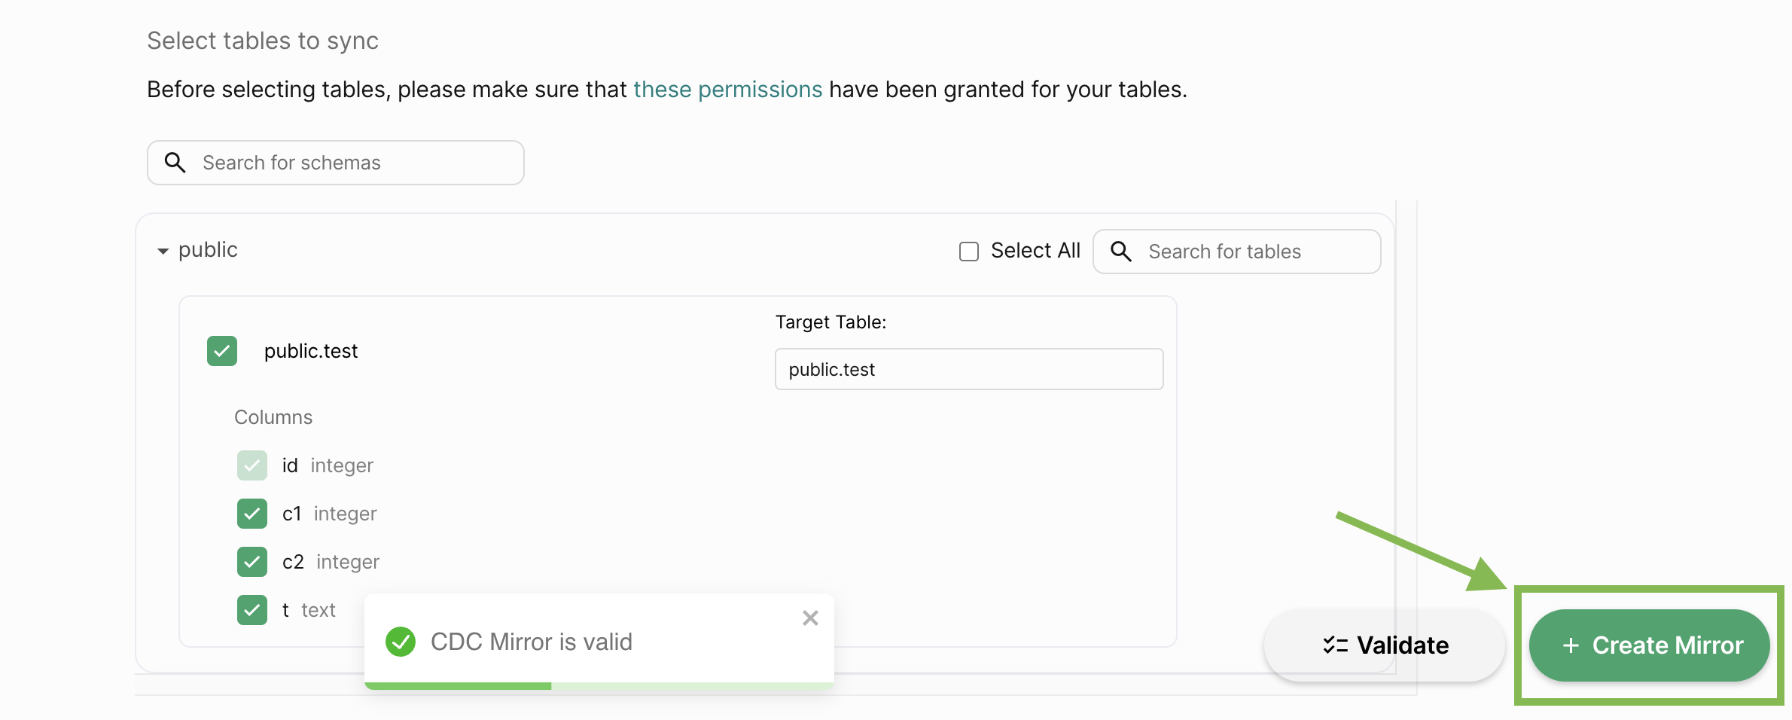Toggle the Select All checkbox
Image resolution: width=1792 pixels, height=720 pixels.
click(969, 252)
